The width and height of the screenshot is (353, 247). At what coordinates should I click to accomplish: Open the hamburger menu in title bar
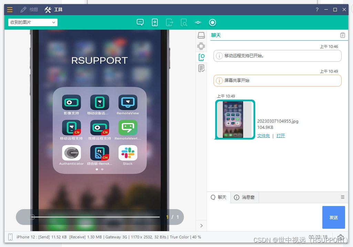[x=10, y=9]
